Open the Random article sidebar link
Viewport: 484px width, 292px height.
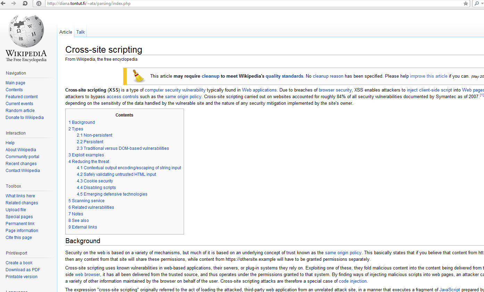[x=20, y=111]
